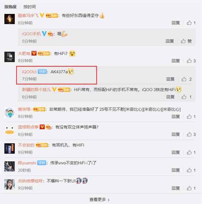Like the iQOO手机 reply with thumbs-up
The height and width of the screenshot is (204, 202).
point(186,41)
